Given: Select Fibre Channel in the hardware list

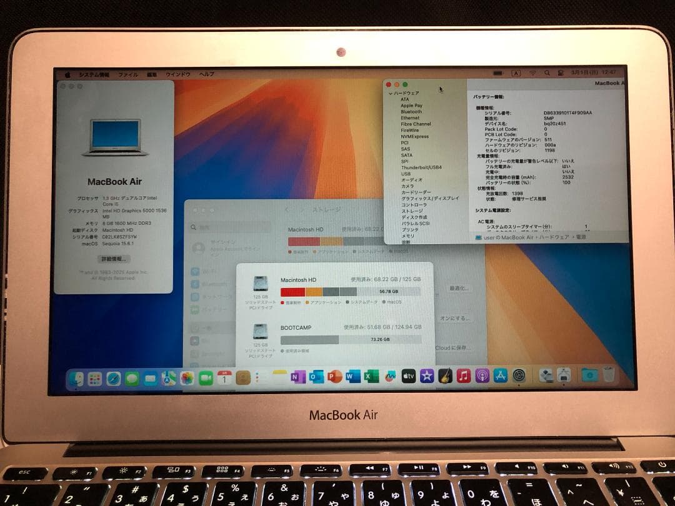Looking at the screenshot, I should (x=416, y=124).
